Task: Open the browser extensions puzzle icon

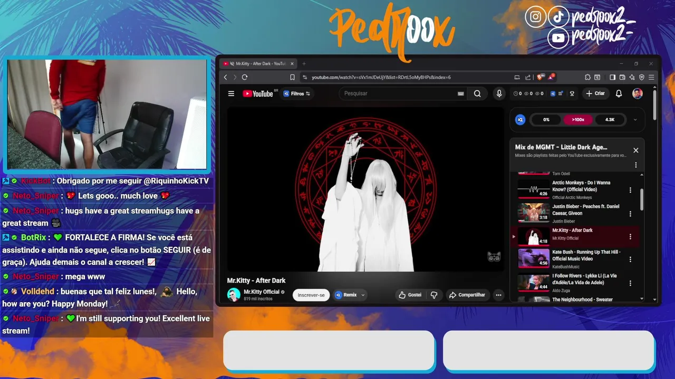Action: pyautogui.click(x=587, y=77)
